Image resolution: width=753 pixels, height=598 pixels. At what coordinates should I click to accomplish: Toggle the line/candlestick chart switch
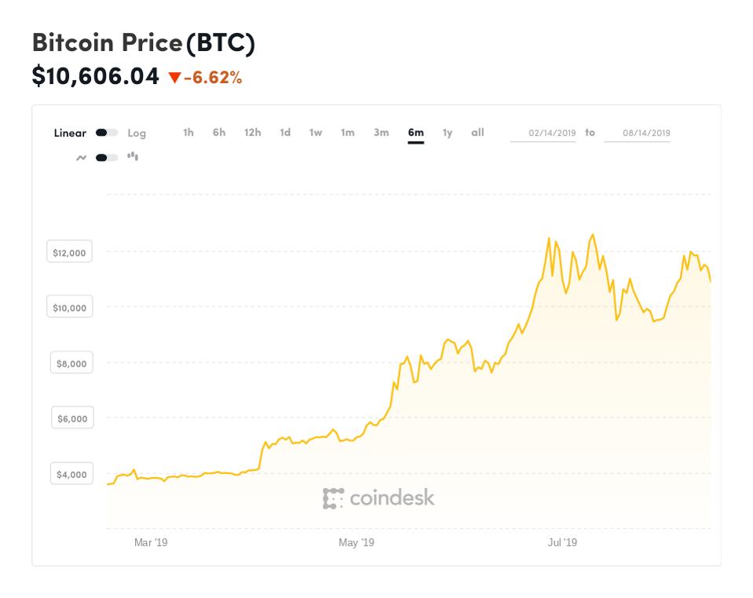coord(107,158)
